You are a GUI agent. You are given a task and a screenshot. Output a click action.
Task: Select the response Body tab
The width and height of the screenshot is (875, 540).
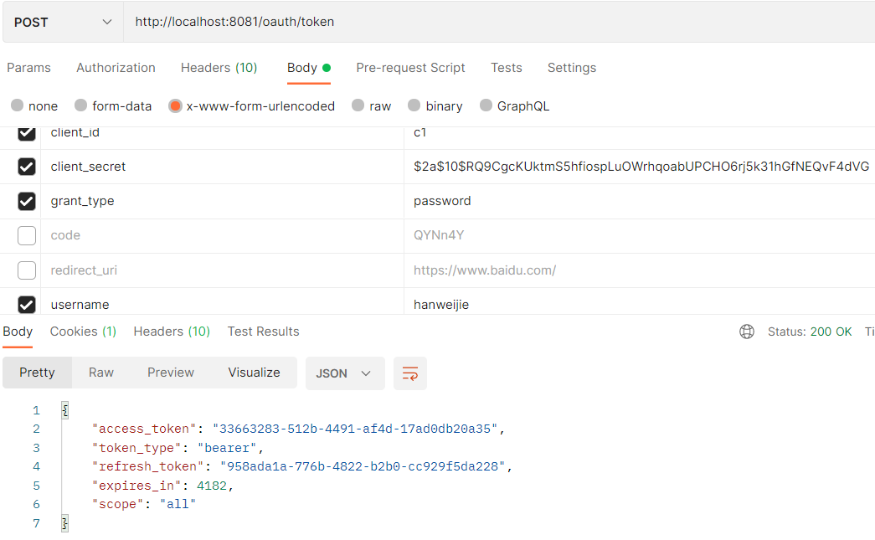tap(18, 332)
